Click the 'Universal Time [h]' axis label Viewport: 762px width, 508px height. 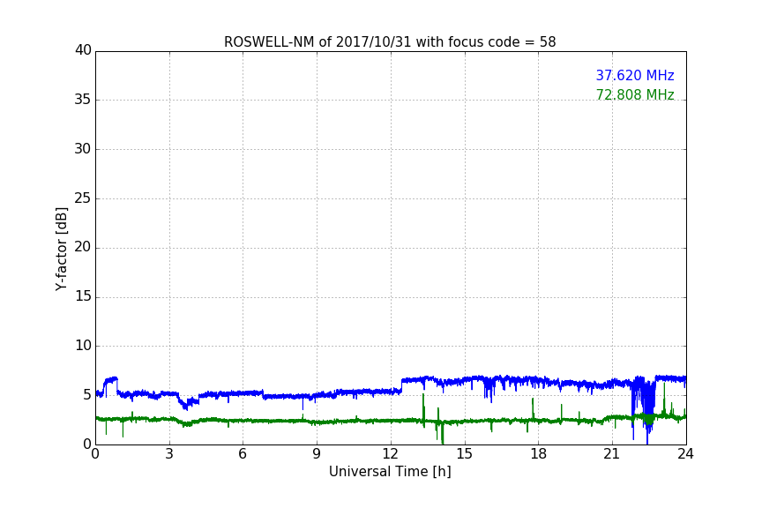(x=390, y=472)
